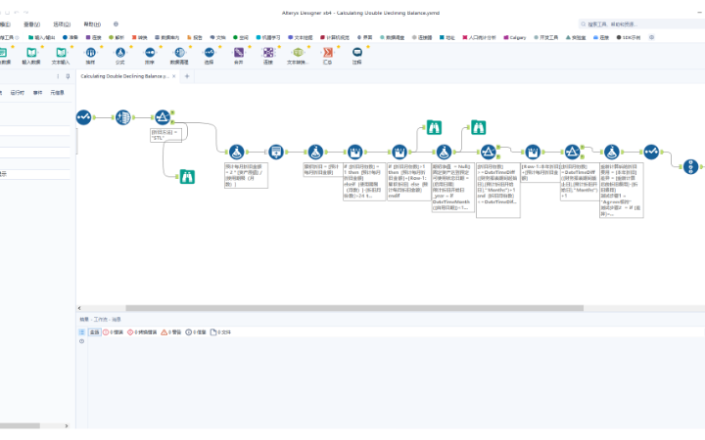Open the 查看(V) menu

(x=31, y=24)
